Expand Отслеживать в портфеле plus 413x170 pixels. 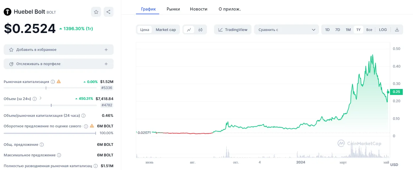click(106, 64)
